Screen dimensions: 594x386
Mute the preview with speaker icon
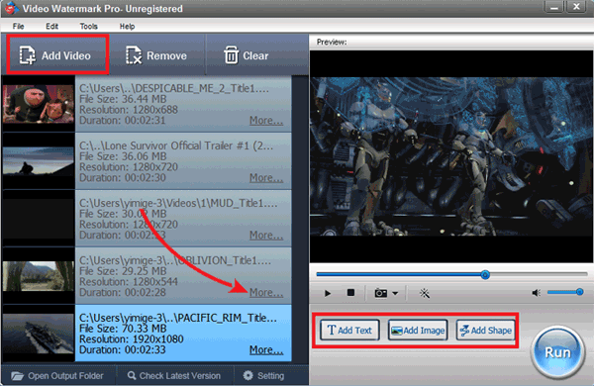[x=536, y=293]
